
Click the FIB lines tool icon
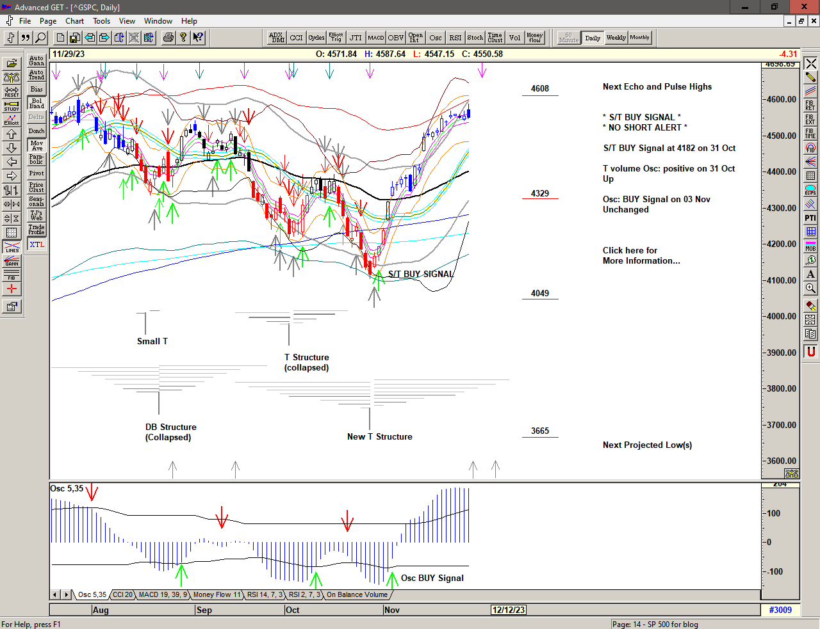pyautogui.click(x=12, y=275)
